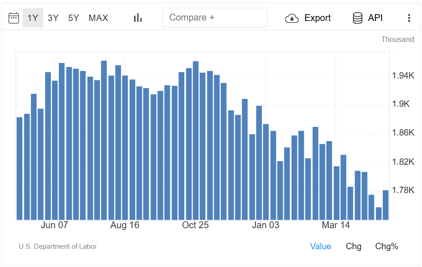Click the API database icon
Viewport: 422px width, 267px height.
357,18
